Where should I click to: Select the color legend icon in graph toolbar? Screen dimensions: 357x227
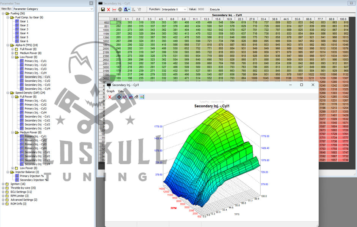click(x=142, y=97)
